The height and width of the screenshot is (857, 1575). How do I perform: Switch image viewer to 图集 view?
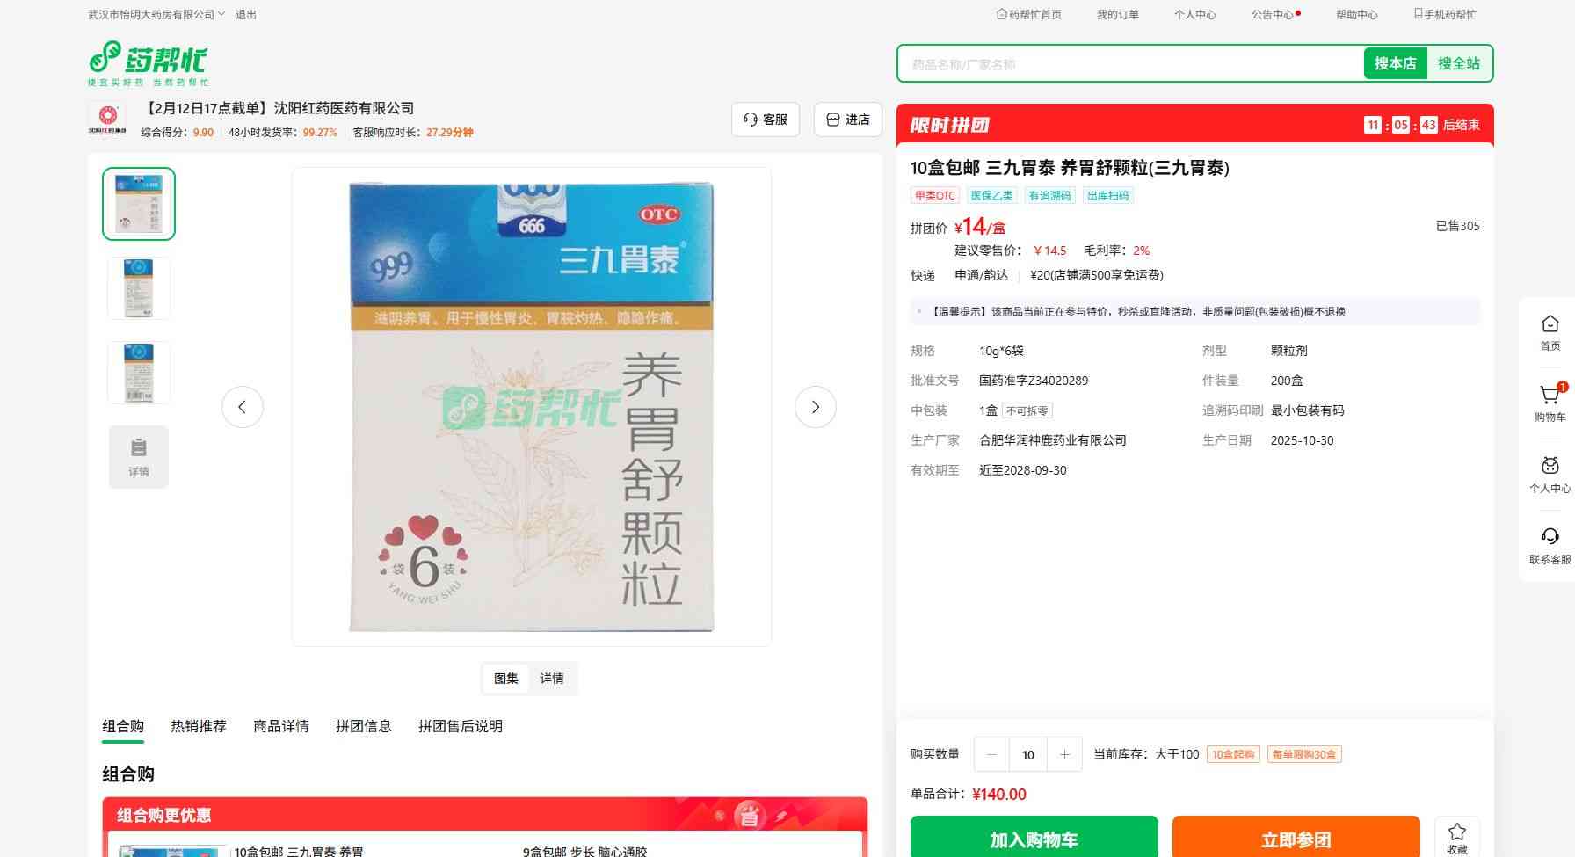click(506, 679)
